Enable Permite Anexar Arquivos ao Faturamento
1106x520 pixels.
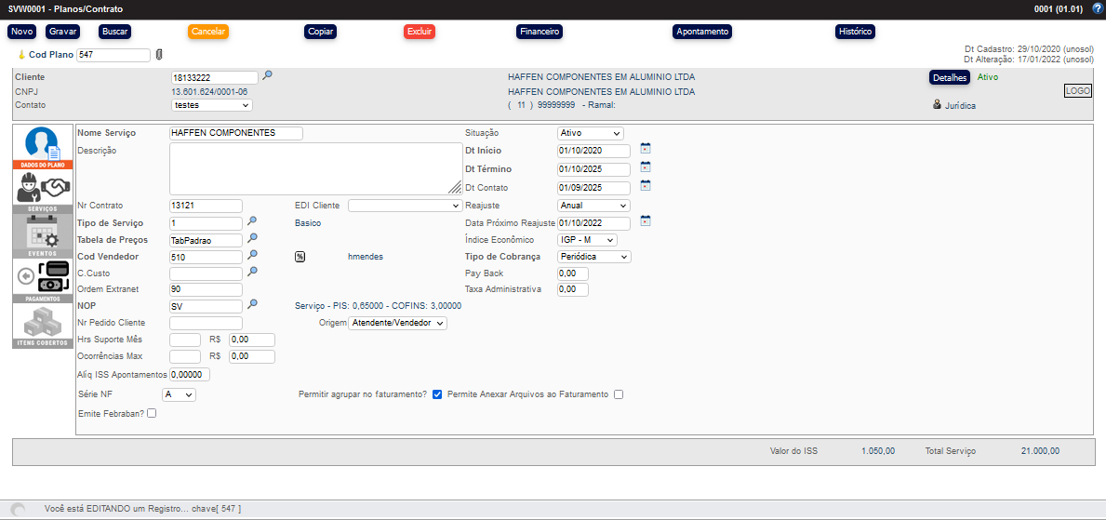coord(619,394)
